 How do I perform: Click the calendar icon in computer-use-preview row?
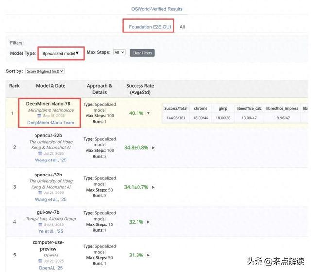(40, 261)
